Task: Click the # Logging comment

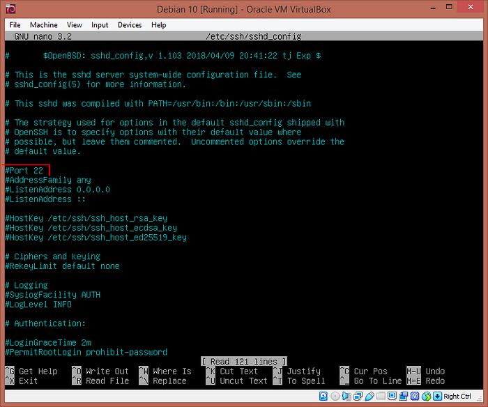Action: (26, 285)
